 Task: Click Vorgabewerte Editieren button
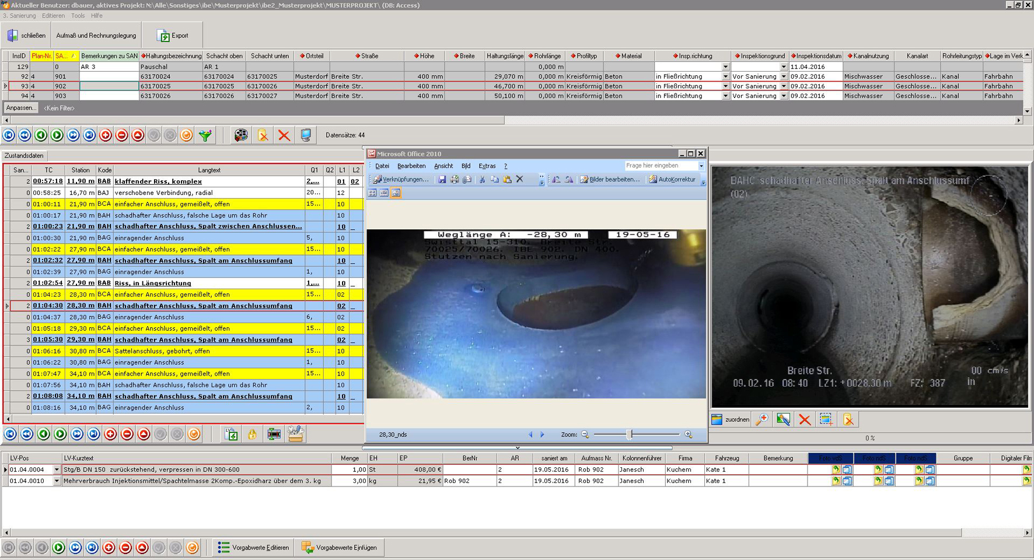click(253, 548)
